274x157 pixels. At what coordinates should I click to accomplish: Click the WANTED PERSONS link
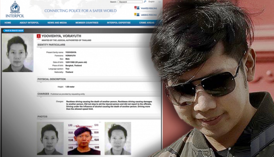(149, 8)
